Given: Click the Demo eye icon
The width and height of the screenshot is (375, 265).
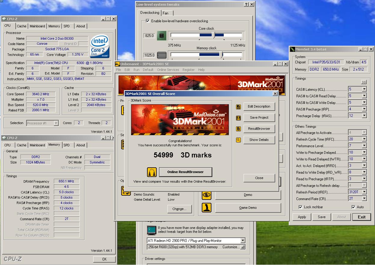Looking at the screenshot, I should pyautogui.click(x=207, y=195).
